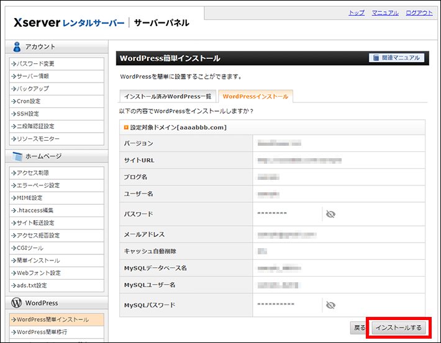Click the ログアウト link
This screenshot has height=343, width=441.
419,12
